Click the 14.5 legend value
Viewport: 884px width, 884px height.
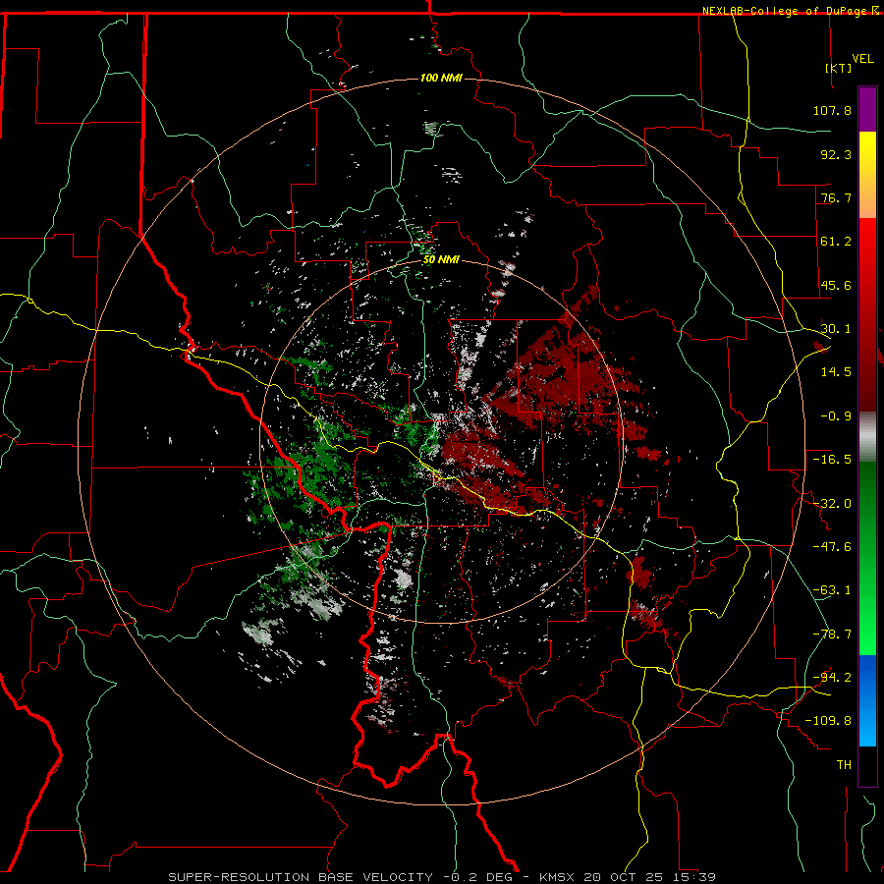pyautogui.click(x=836, y=372)
